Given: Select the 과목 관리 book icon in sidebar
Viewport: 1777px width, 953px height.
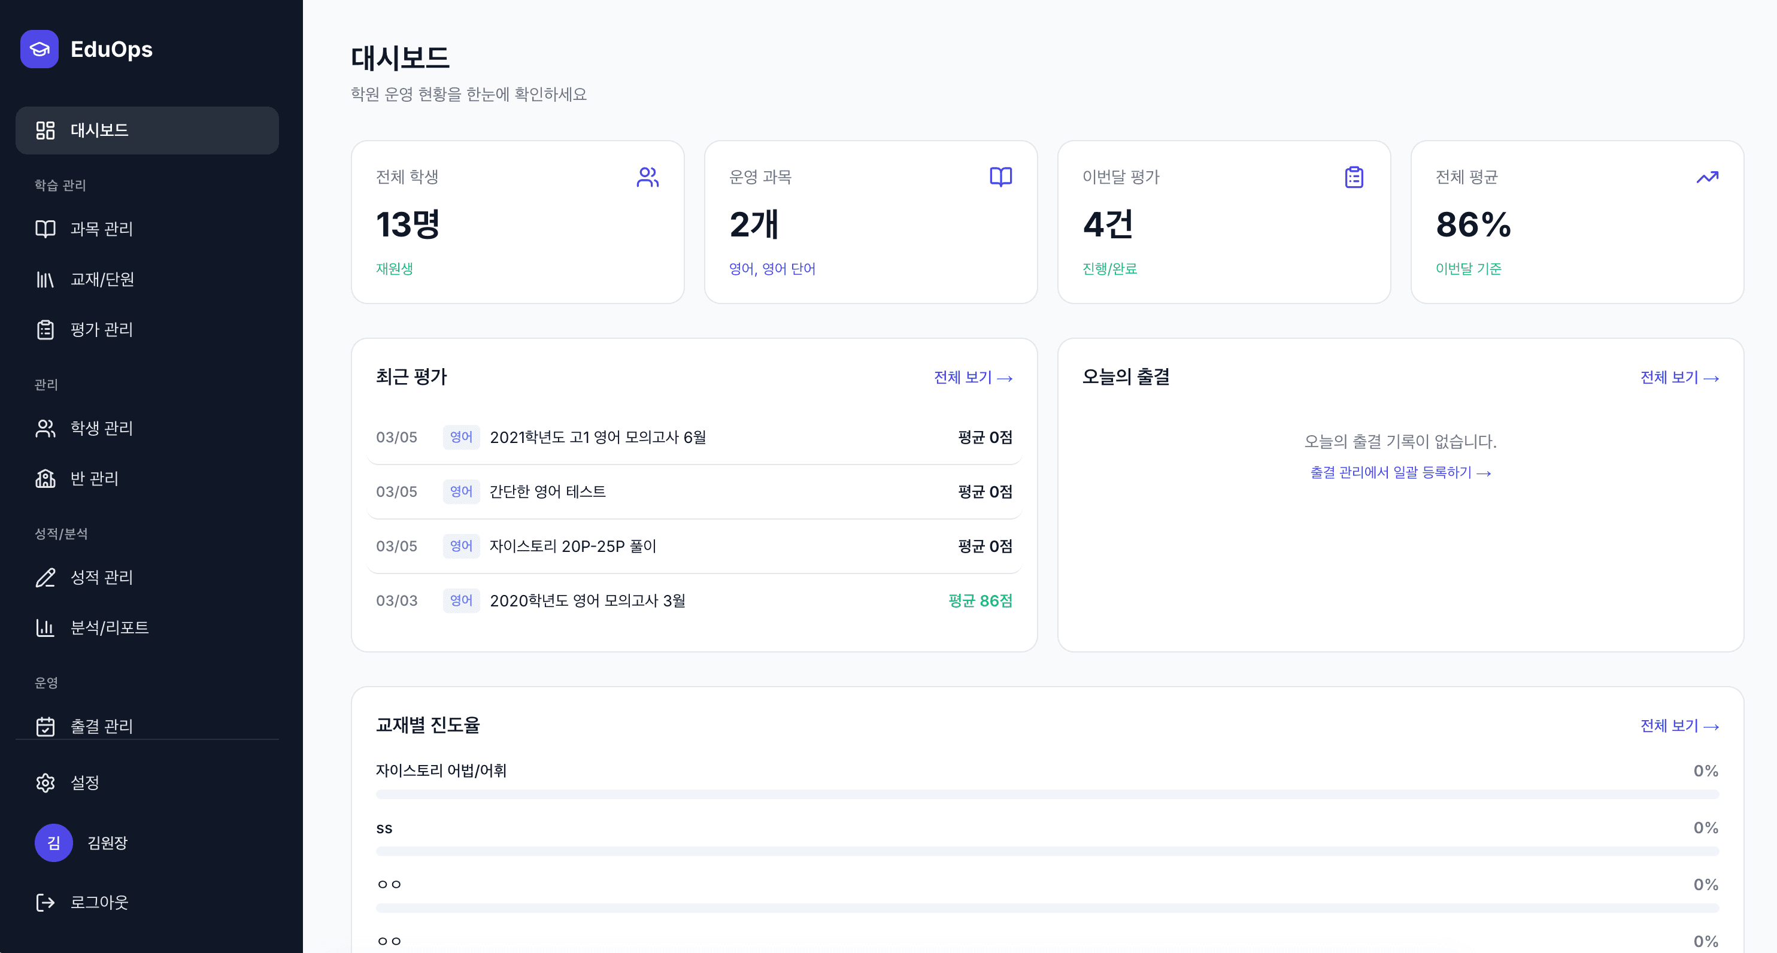Looking at the screenshot, I should 45,229.
